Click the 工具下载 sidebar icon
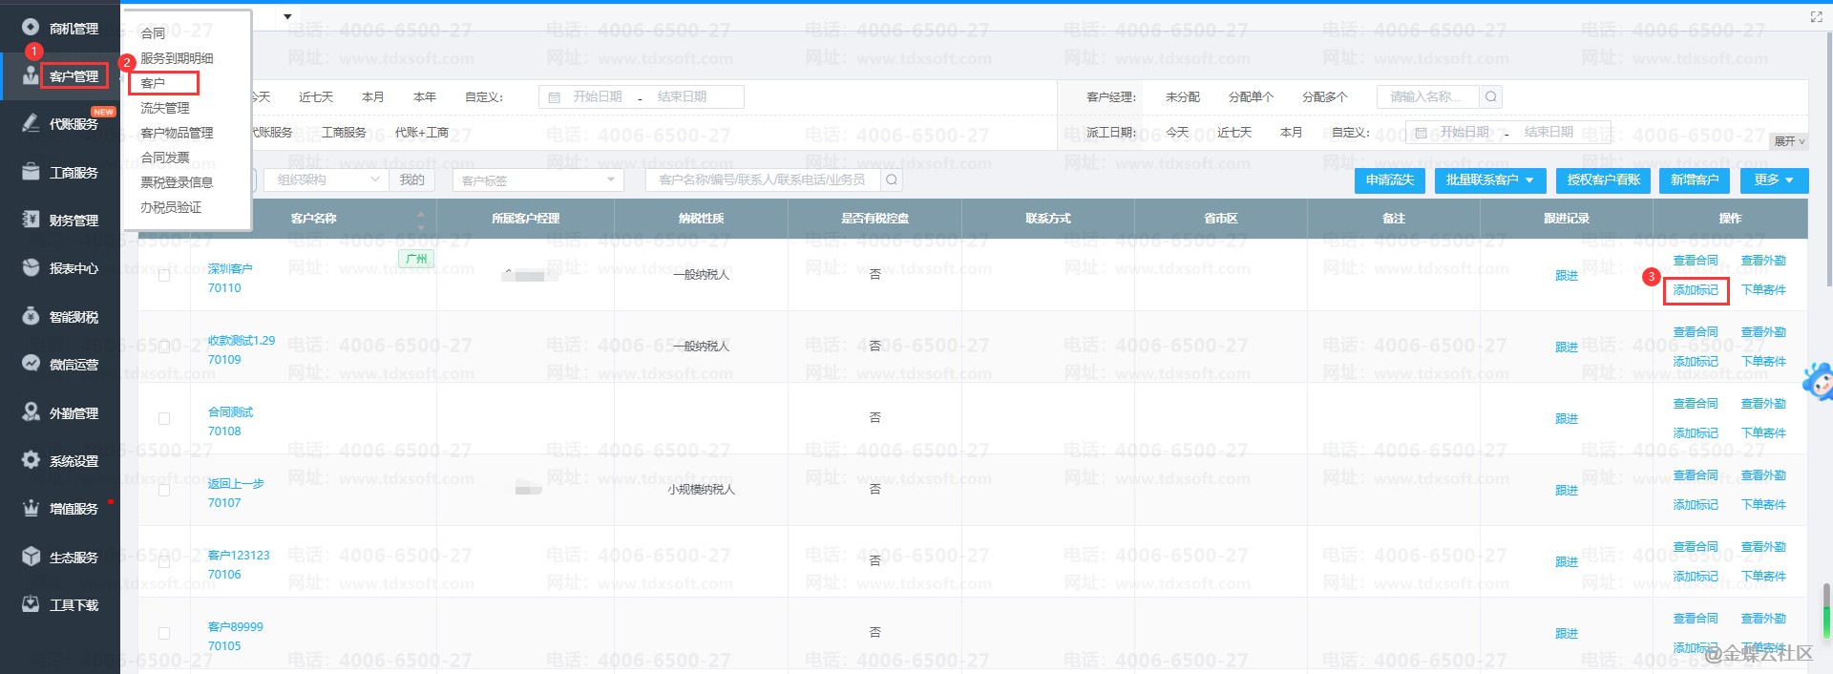 point(31,604)
